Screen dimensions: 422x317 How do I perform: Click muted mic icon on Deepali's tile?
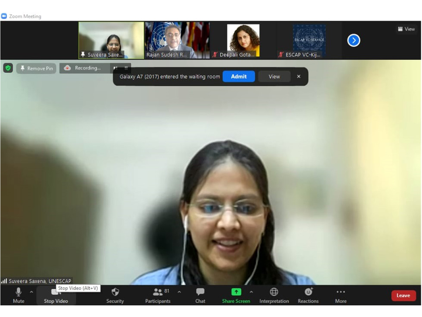click(215, 55)
